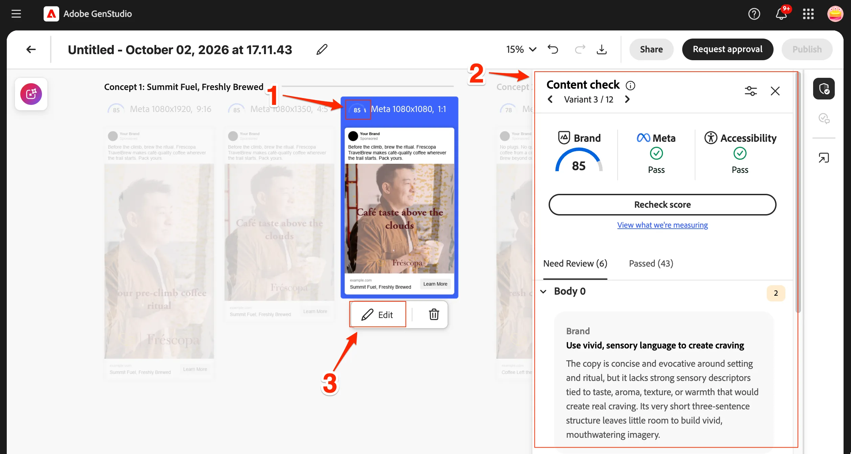Click Edit for the selected variant

[x=377, y=315]
